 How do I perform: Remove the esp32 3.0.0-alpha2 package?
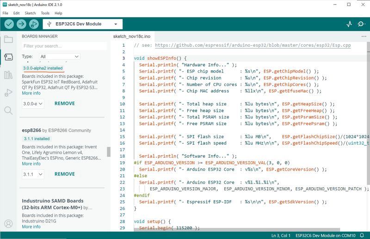65,104
